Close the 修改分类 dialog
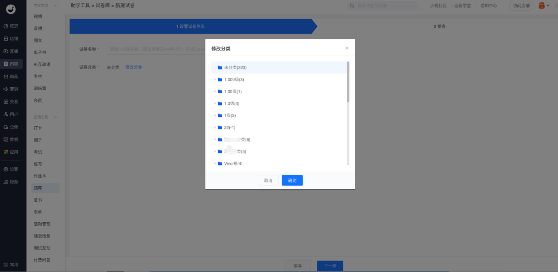Viewport: 558px width, 272px height. (x=347, y=48)
